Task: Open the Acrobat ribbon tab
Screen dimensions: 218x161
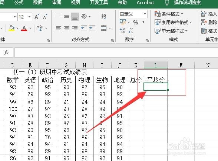Action: [x=145, y=2]
